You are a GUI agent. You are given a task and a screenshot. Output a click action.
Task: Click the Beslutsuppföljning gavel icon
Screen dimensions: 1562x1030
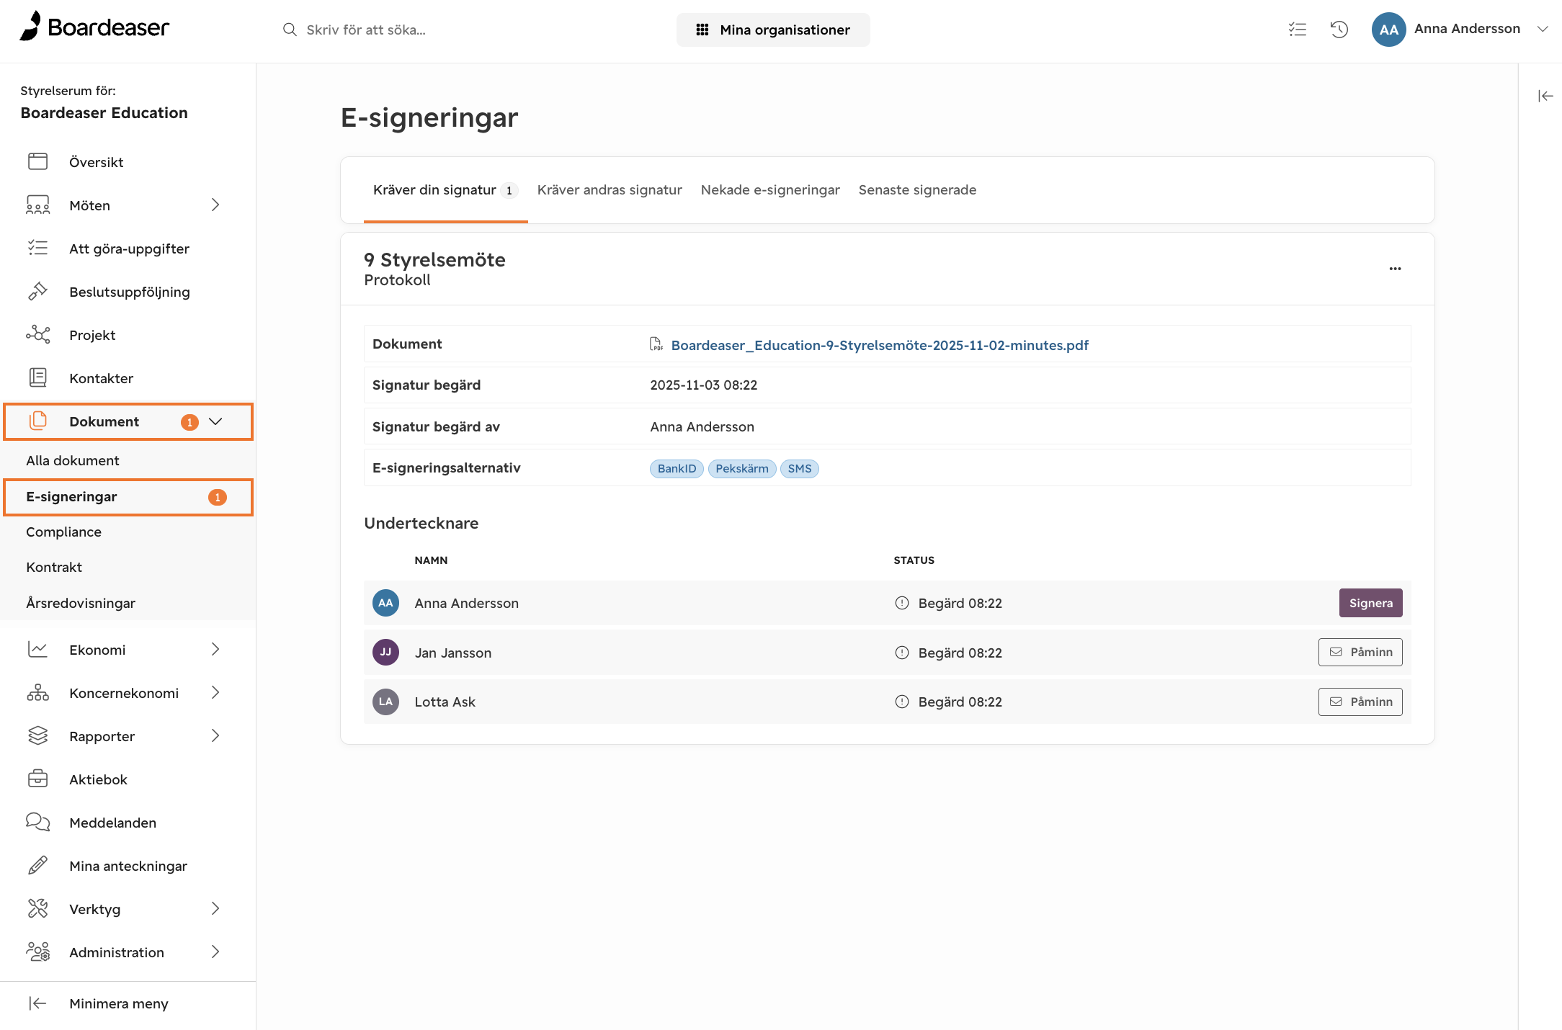(x=38, y=291)
